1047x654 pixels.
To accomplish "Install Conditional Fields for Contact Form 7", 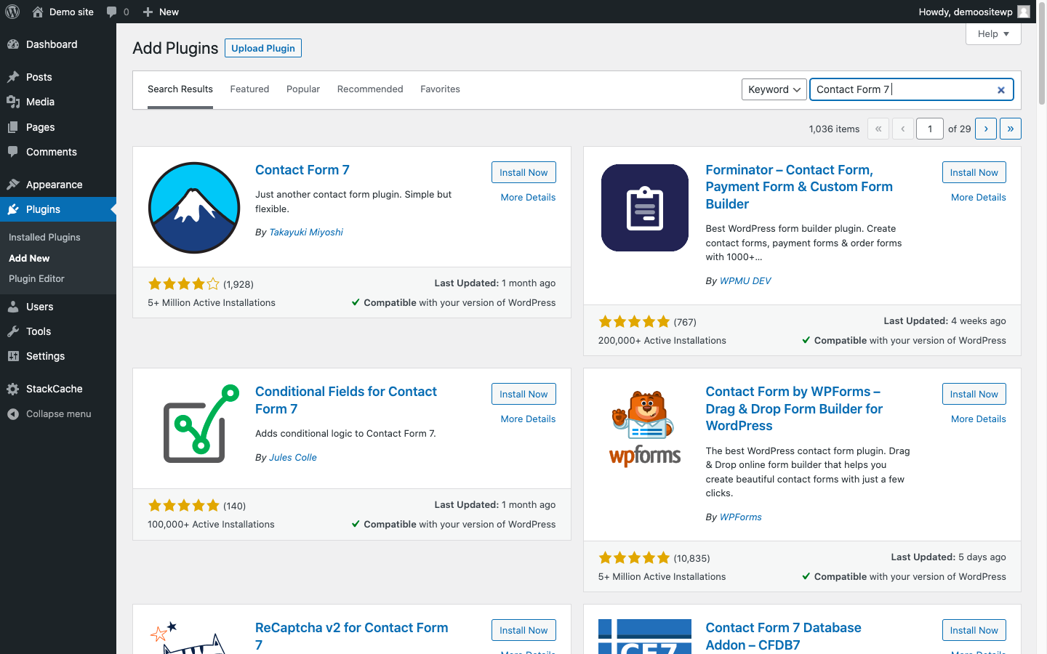I will 523,394.
